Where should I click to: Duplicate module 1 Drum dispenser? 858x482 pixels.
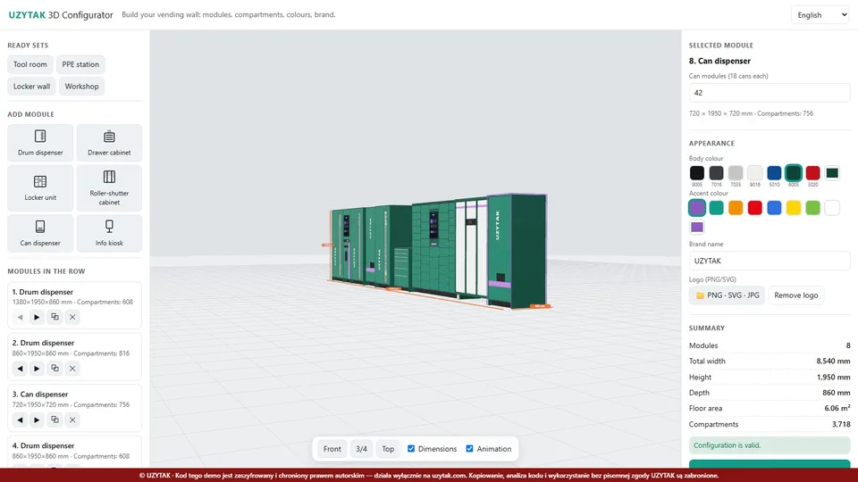[55, 317]
